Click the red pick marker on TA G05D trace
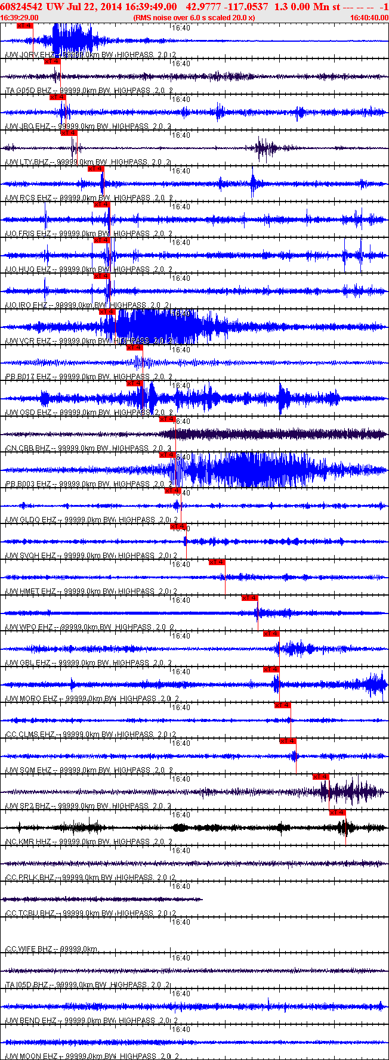Screen dimensions: 389x1060 [x=52, y=61]
